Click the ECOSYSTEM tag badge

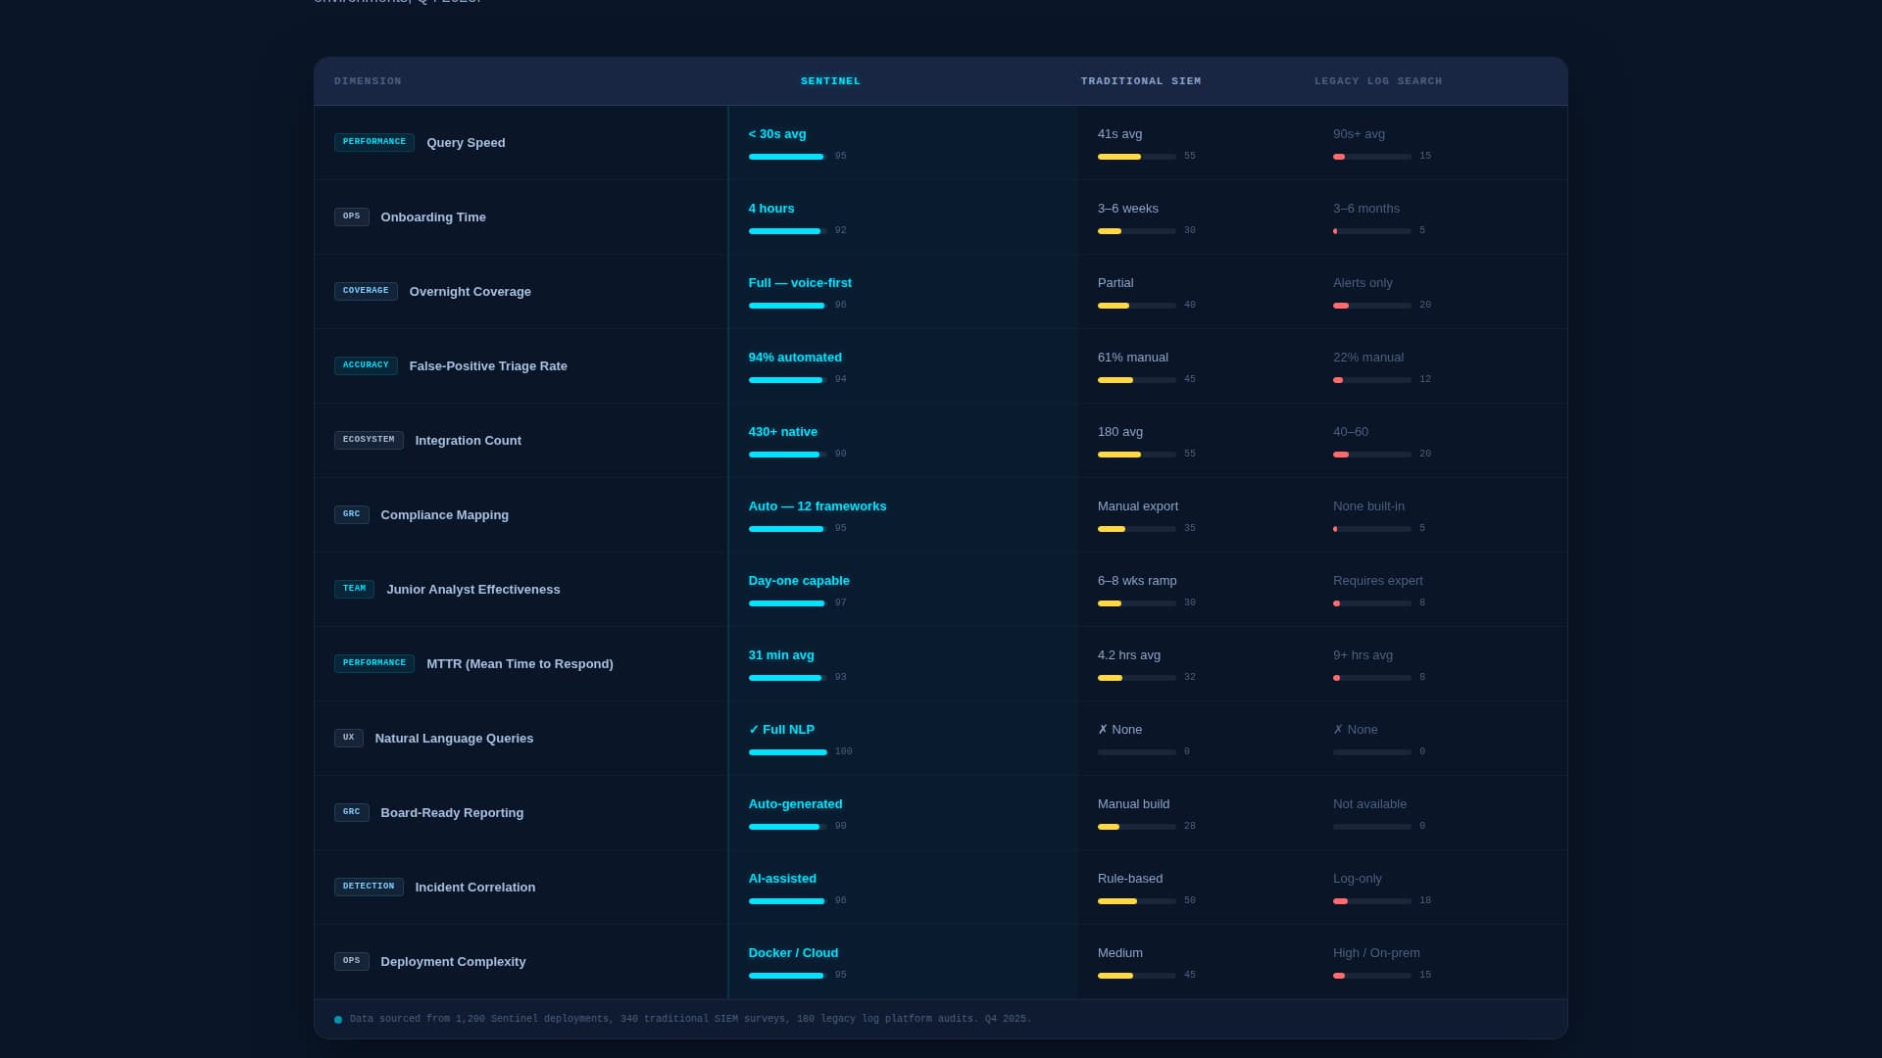(x=369, y=440)
